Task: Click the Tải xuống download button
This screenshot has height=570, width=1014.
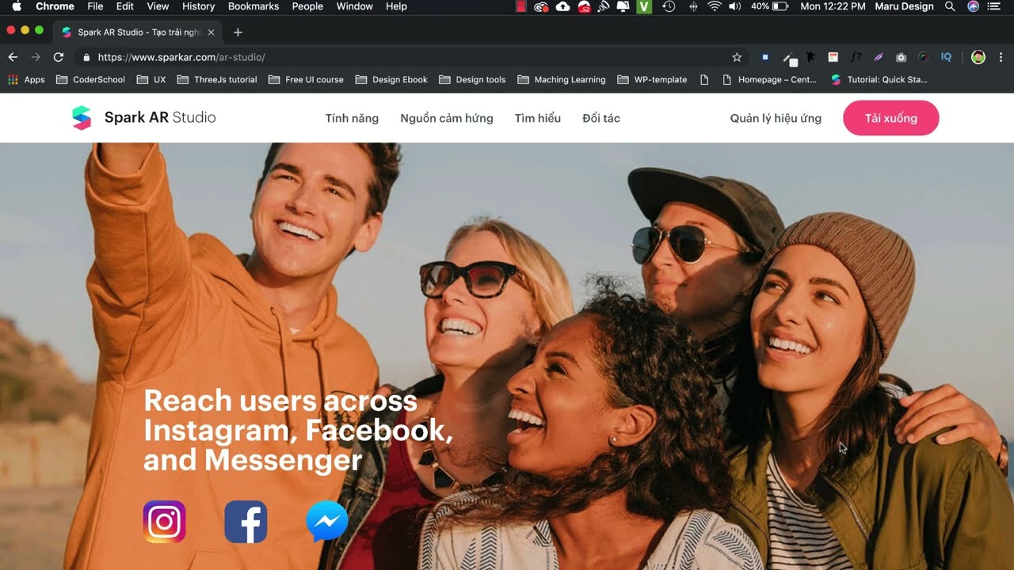Action: (891, 118)
